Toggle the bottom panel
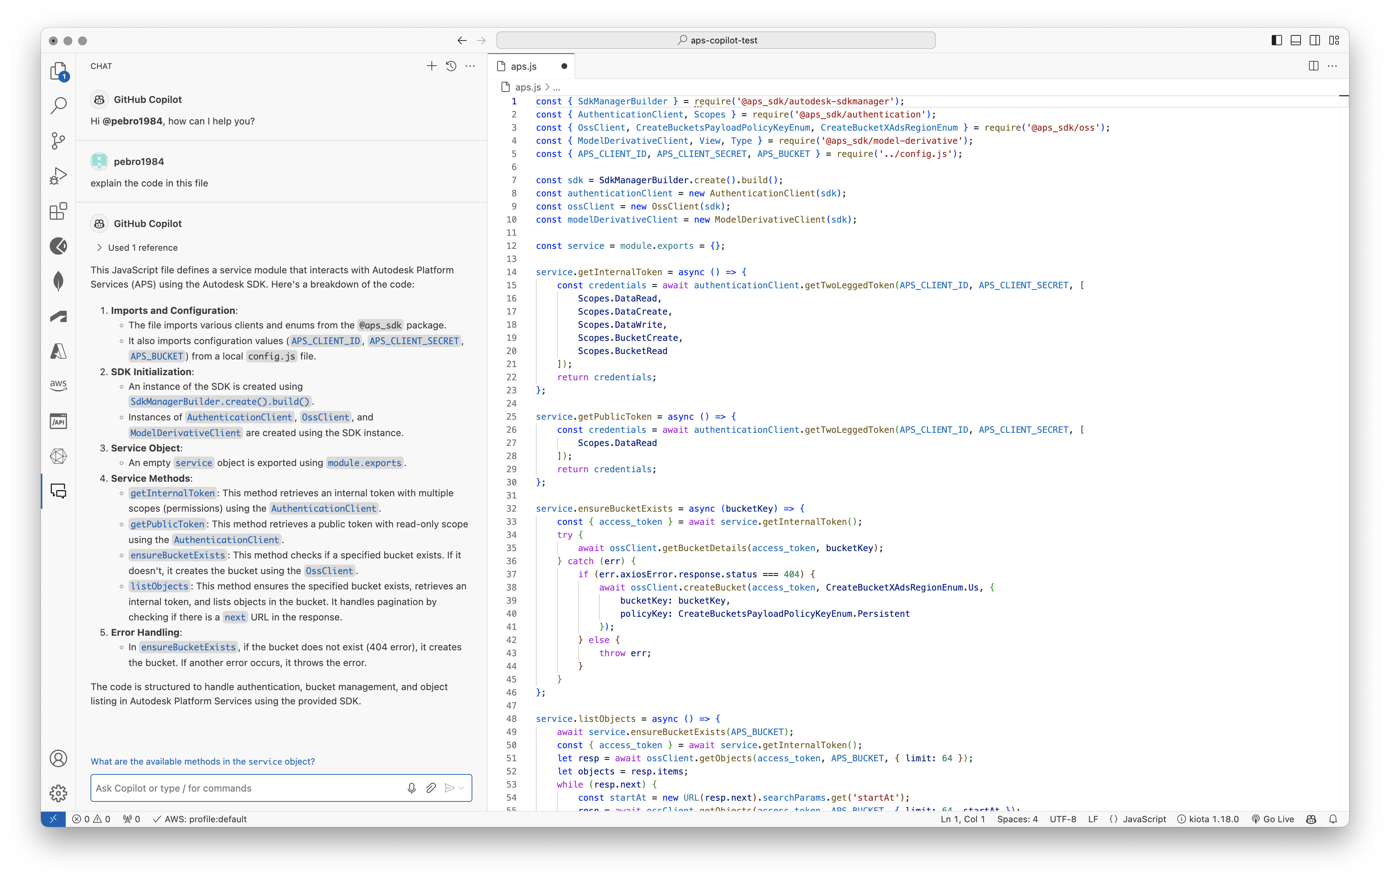Screen dimensions: 1390x881 [x=1296, y=41]
